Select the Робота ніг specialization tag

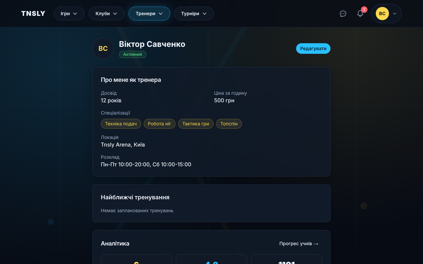pos(160,124)
